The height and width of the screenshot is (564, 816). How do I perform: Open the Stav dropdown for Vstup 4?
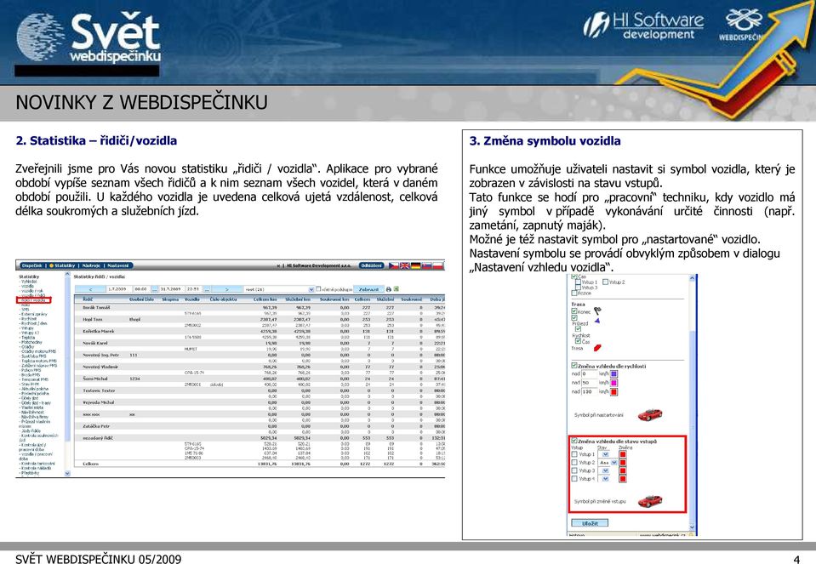(x=605, y=479)
